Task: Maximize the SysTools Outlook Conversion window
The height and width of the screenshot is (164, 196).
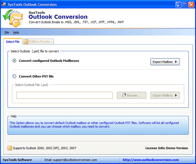Action: [x=185, y=5]
